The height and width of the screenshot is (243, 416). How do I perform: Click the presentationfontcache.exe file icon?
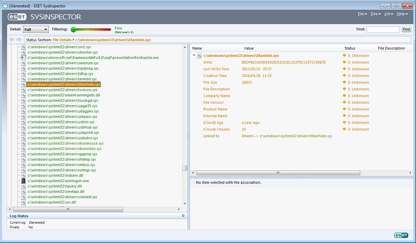(x=23, y=58)
